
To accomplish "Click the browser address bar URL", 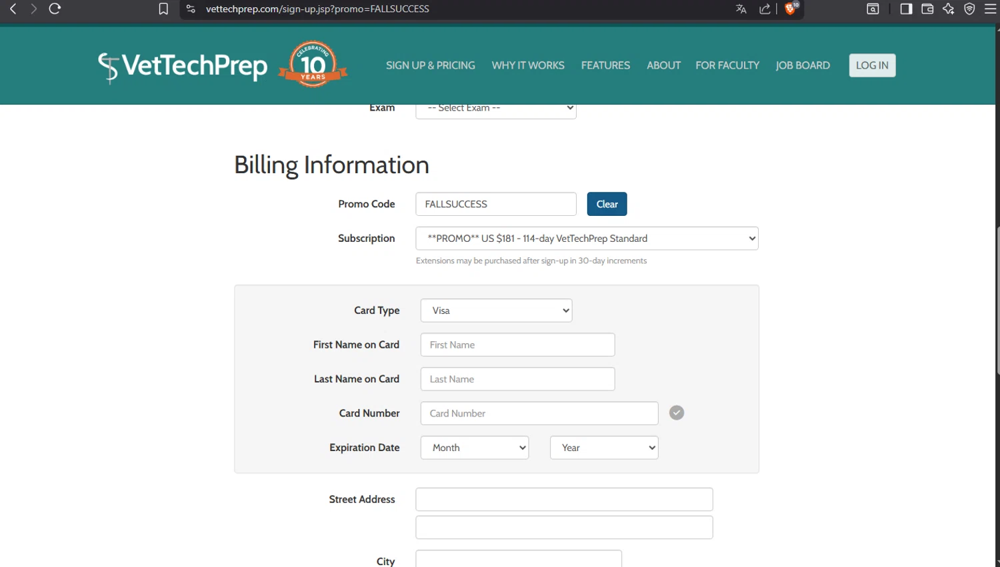I will tap(317, 9).
